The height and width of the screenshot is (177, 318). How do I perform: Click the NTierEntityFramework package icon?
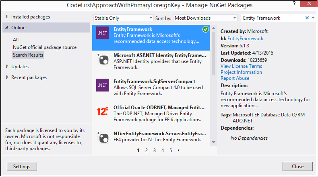(102, 137)
